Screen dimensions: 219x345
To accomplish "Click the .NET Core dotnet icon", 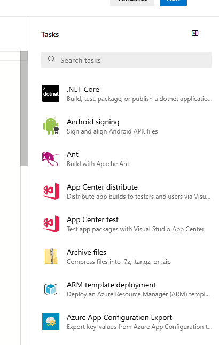I will click(x=51, y=93).
